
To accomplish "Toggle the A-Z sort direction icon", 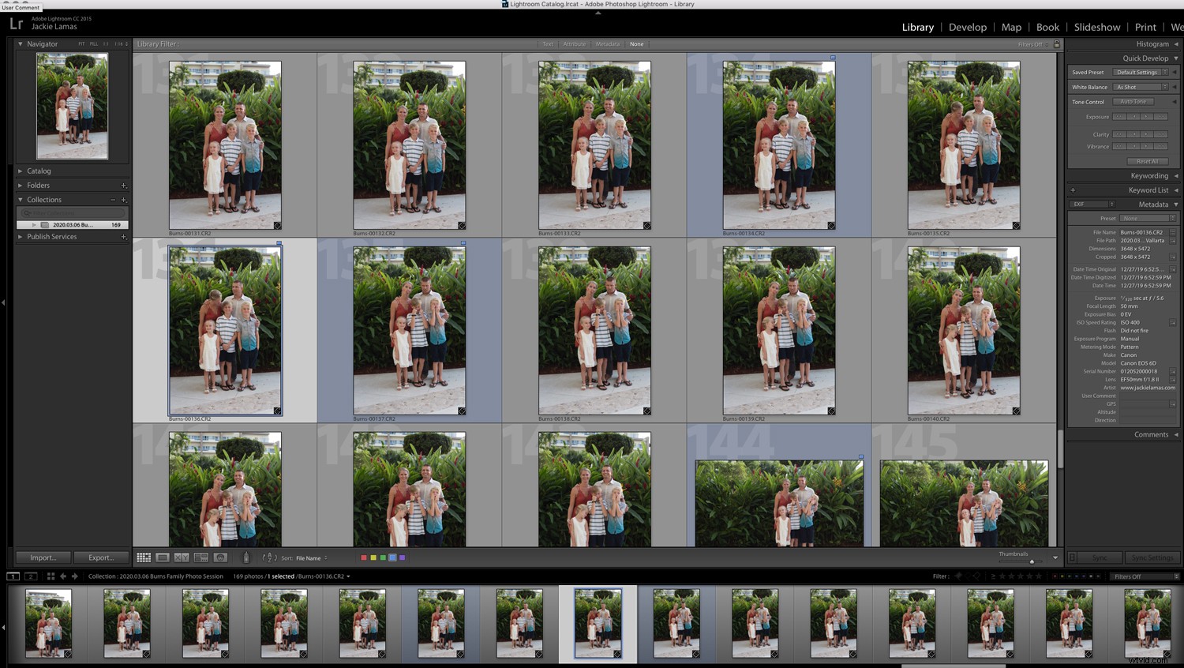I will pyautogui.click(x=268, y=558).
